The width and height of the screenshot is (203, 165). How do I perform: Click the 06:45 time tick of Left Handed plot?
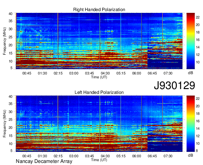coord(152,156)
